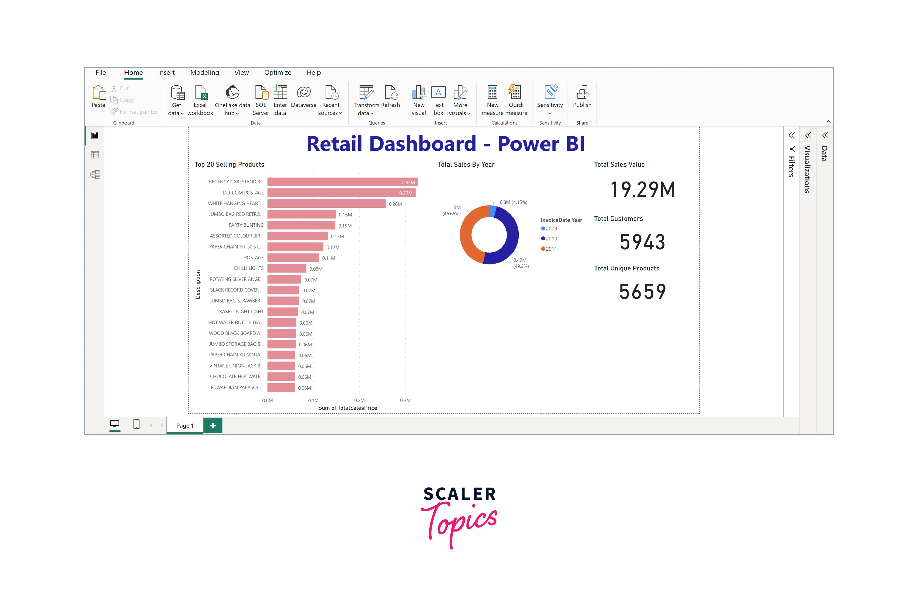918x601 pixels.
Task: Open Model view from left sidebar
Action: click(x=95, y=174)
